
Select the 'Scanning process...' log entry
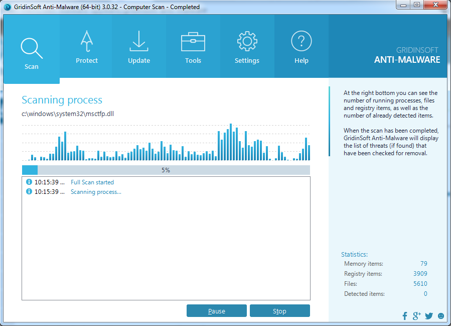[x=96, y=192]
